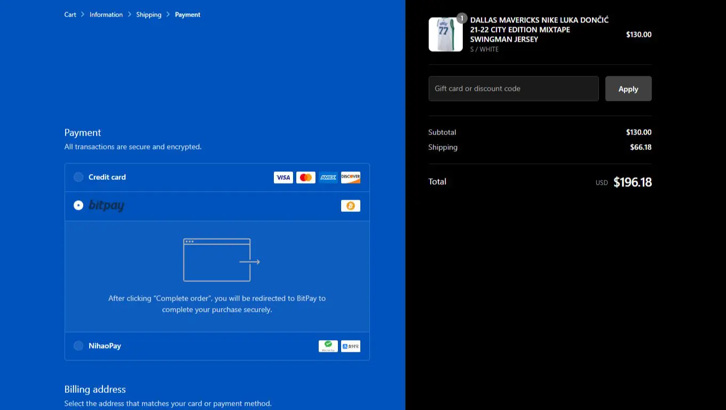The width and height of the screenshot is (726, 410).
Task: Click the Mastercard icon
Action: (x=306, y=177)
